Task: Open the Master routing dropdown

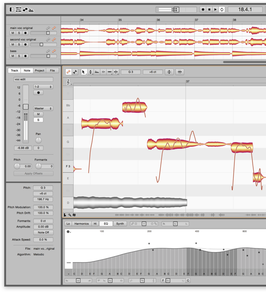Action: (x=43, y=108)
